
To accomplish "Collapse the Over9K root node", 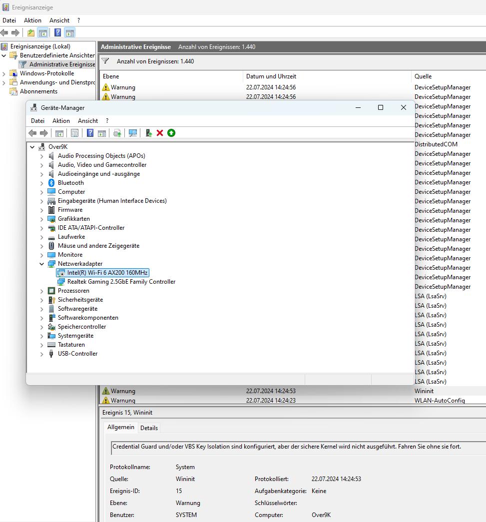I will [x=32, y=147].
